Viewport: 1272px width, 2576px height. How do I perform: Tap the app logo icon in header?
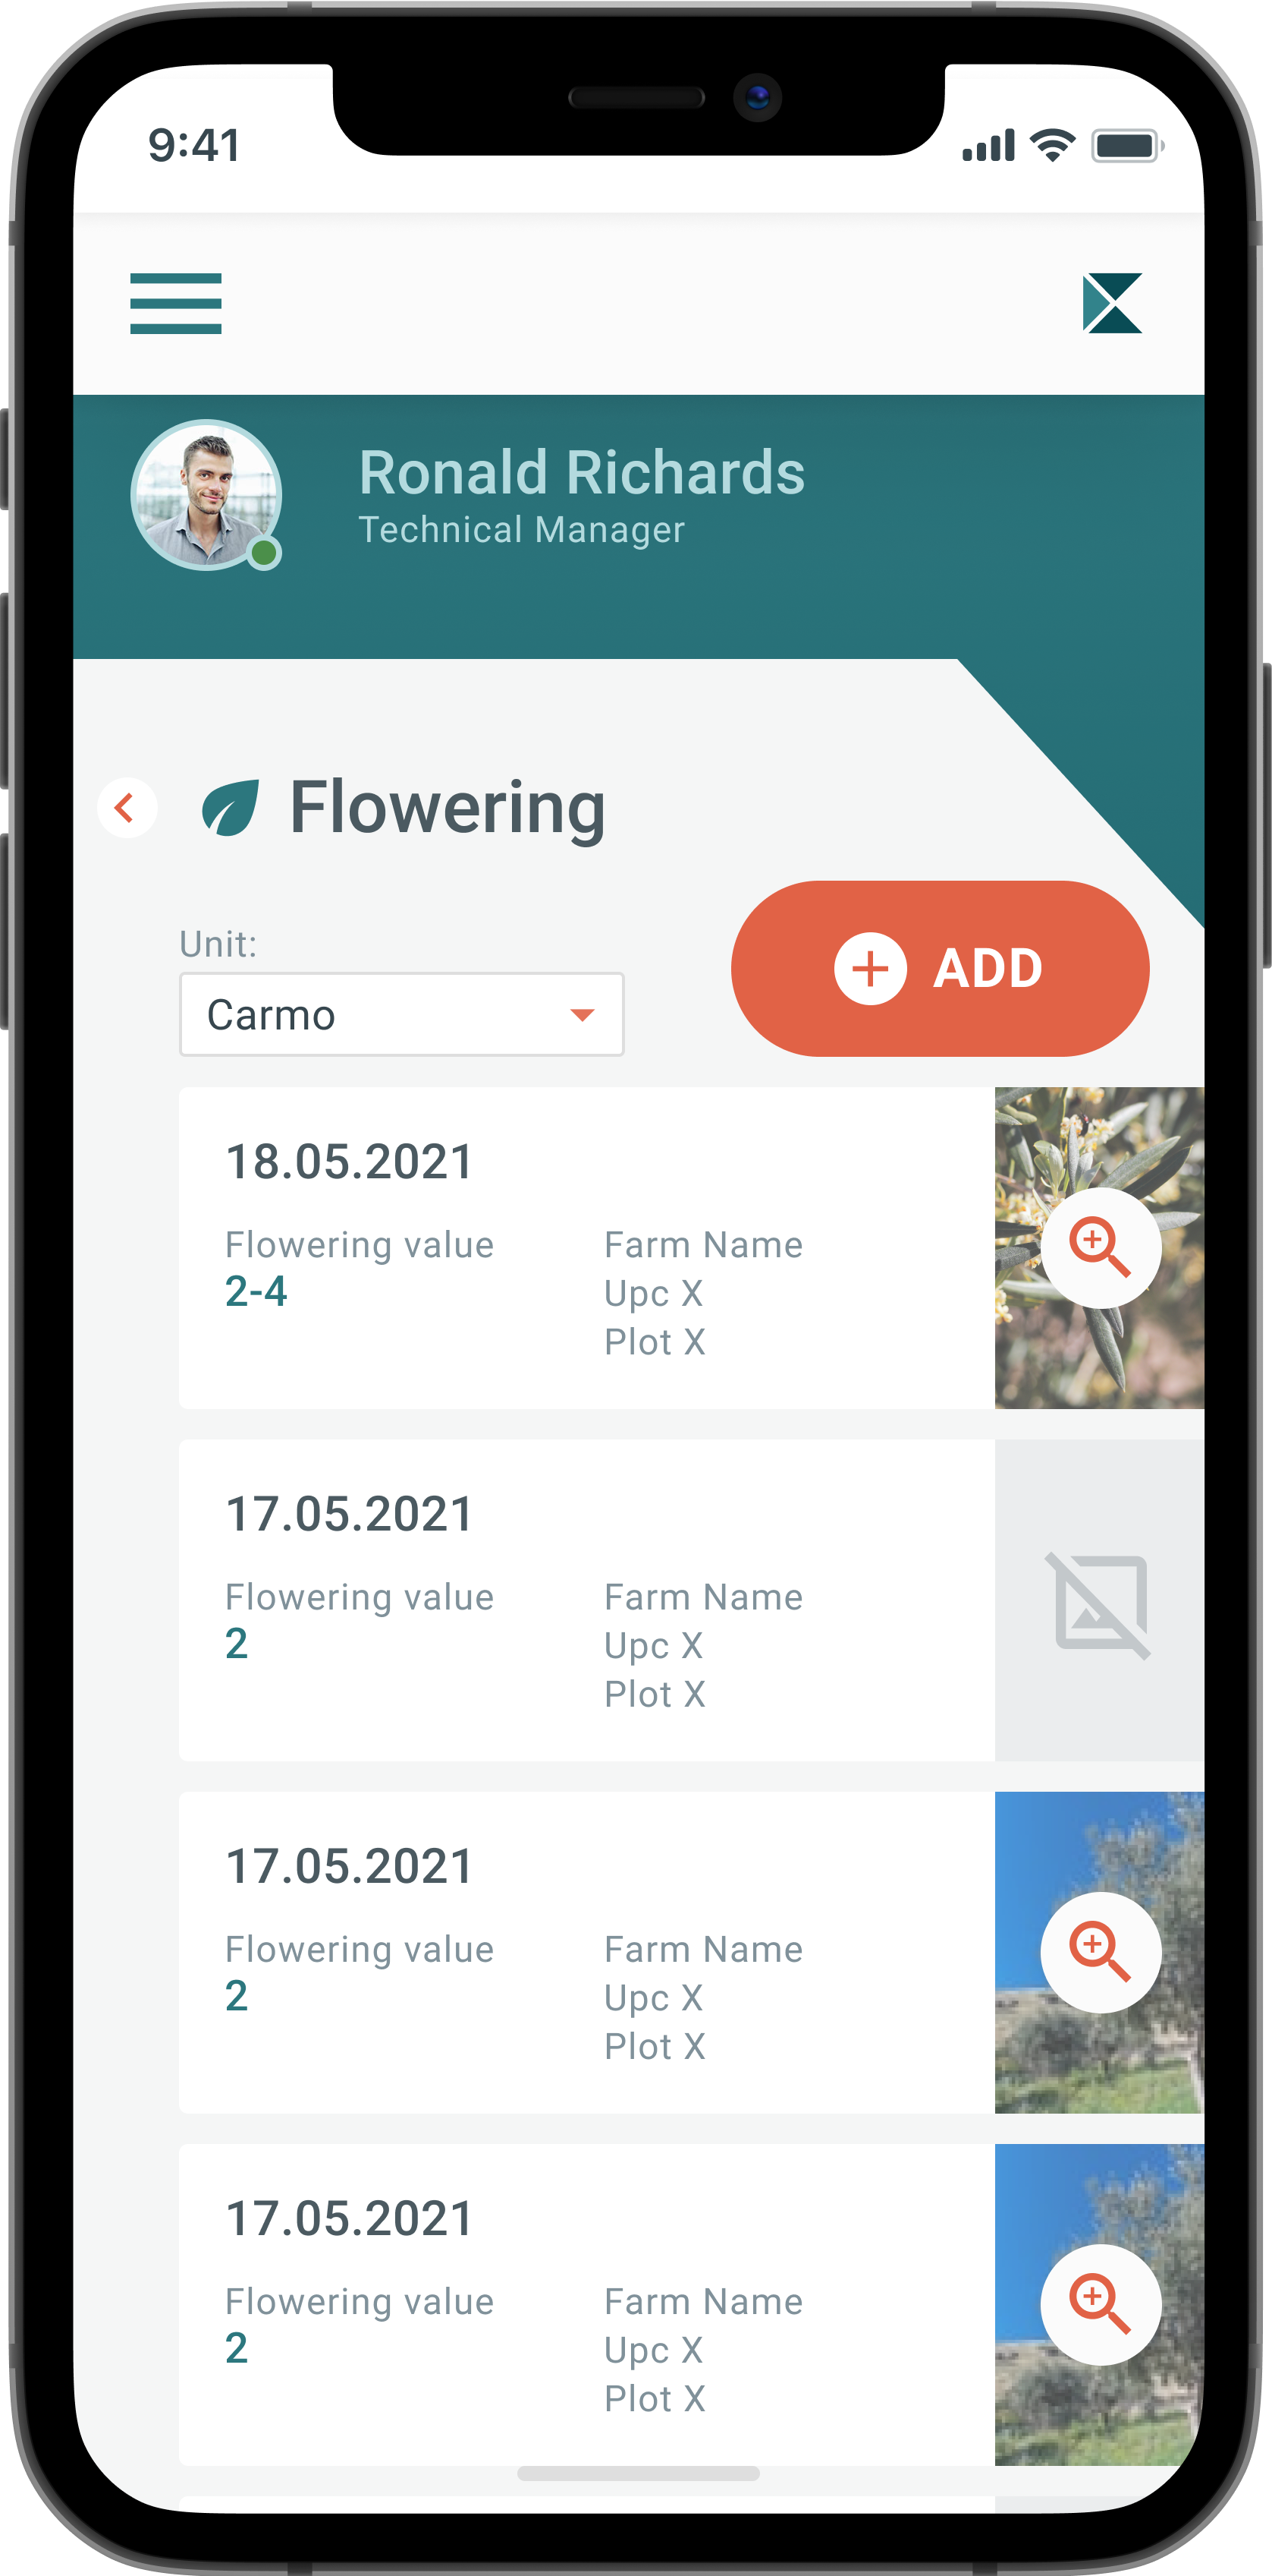[1112, 303]
